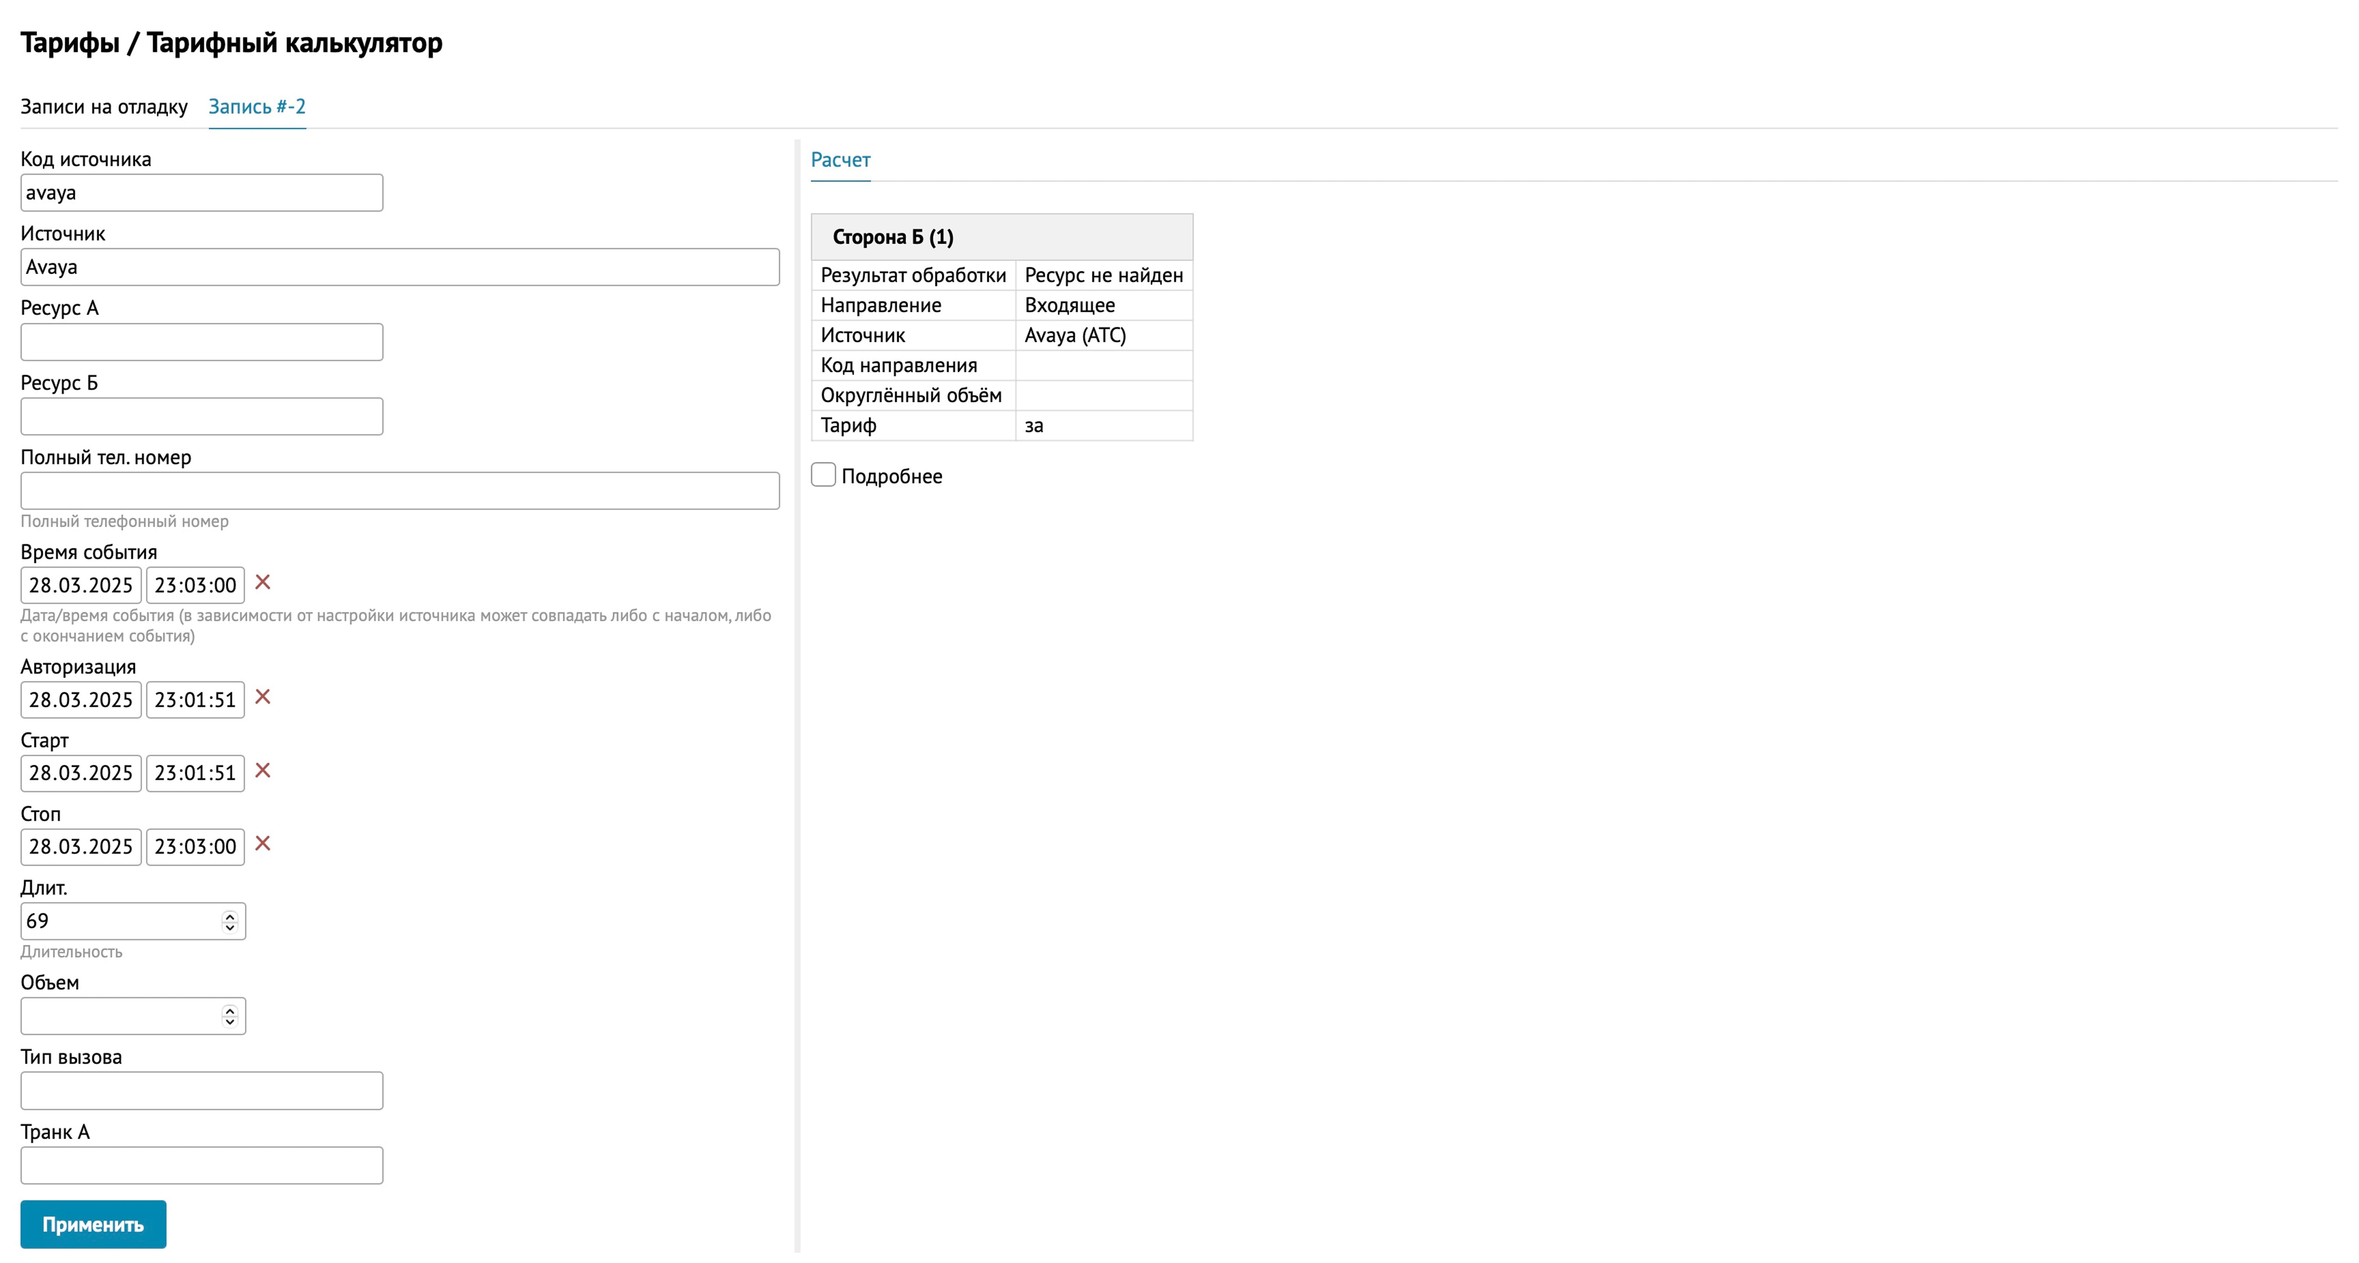Edit the Старт time field
Image resolution: width=2359 pixels, height=1263 pixels.
click(195, 773)
